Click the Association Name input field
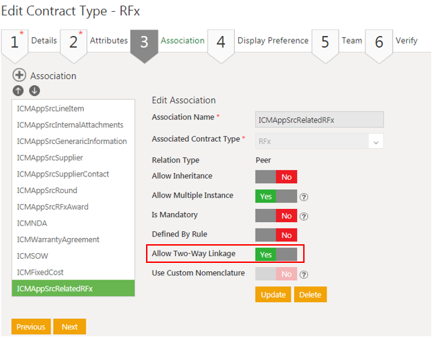This screenshot has width=434, height=339. click(x=319, y=120)
